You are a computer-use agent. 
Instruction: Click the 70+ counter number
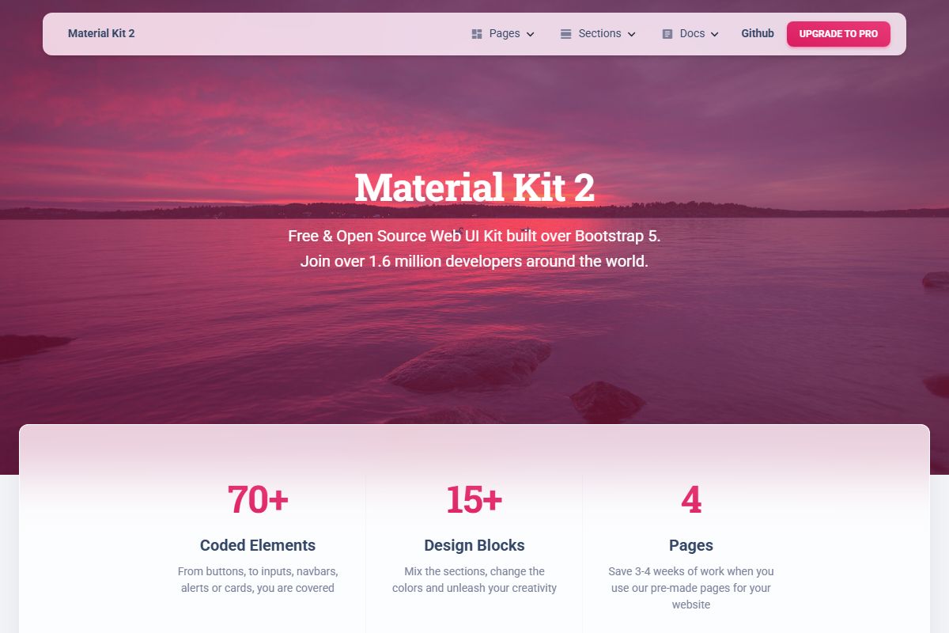(258, 499)
